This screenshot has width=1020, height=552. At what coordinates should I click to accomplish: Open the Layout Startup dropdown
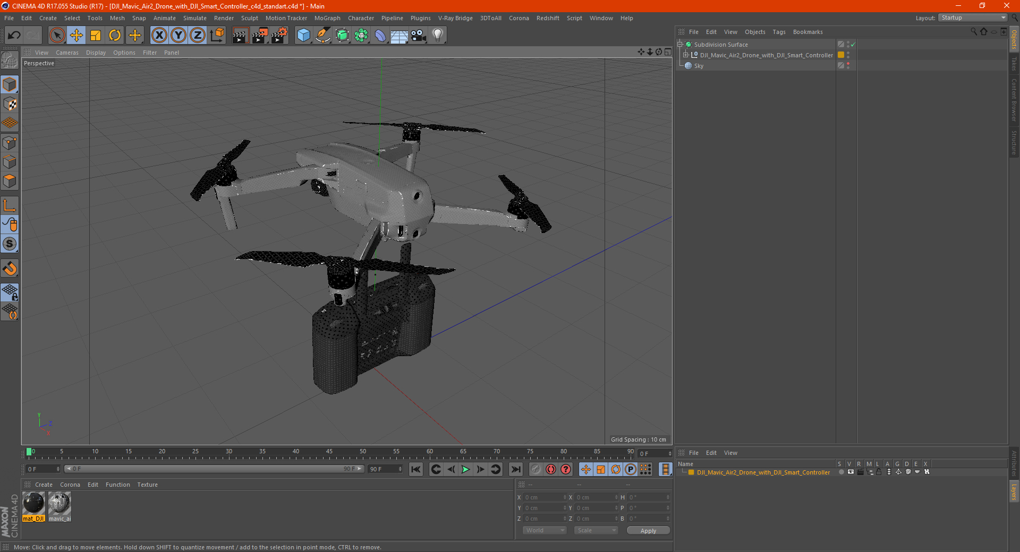click(x=973, y=18)
